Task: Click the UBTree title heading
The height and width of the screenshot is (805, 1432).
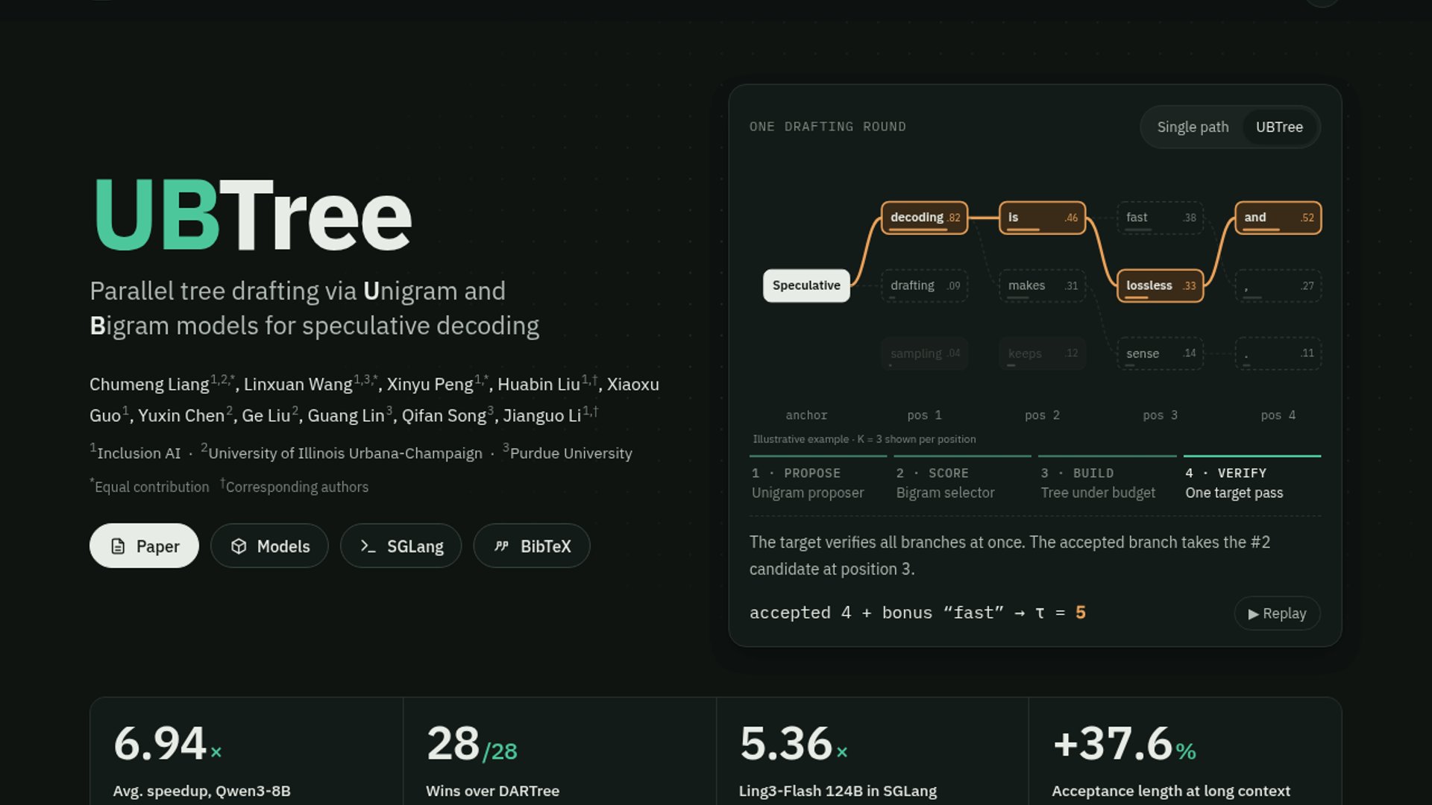Action: [252, 215]
